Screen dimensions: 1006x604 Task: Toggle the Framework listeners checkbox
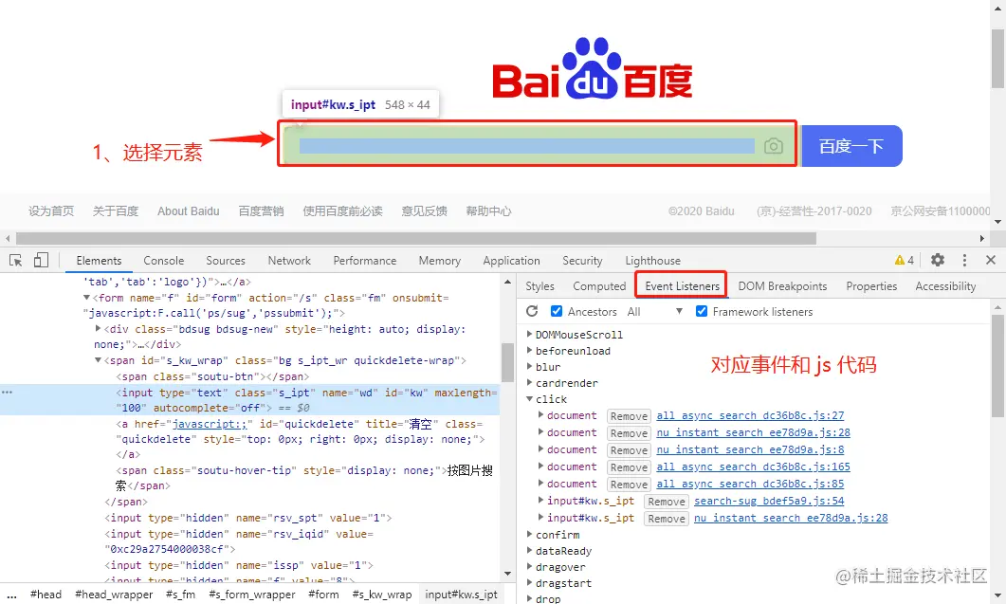tap(702, 311)
